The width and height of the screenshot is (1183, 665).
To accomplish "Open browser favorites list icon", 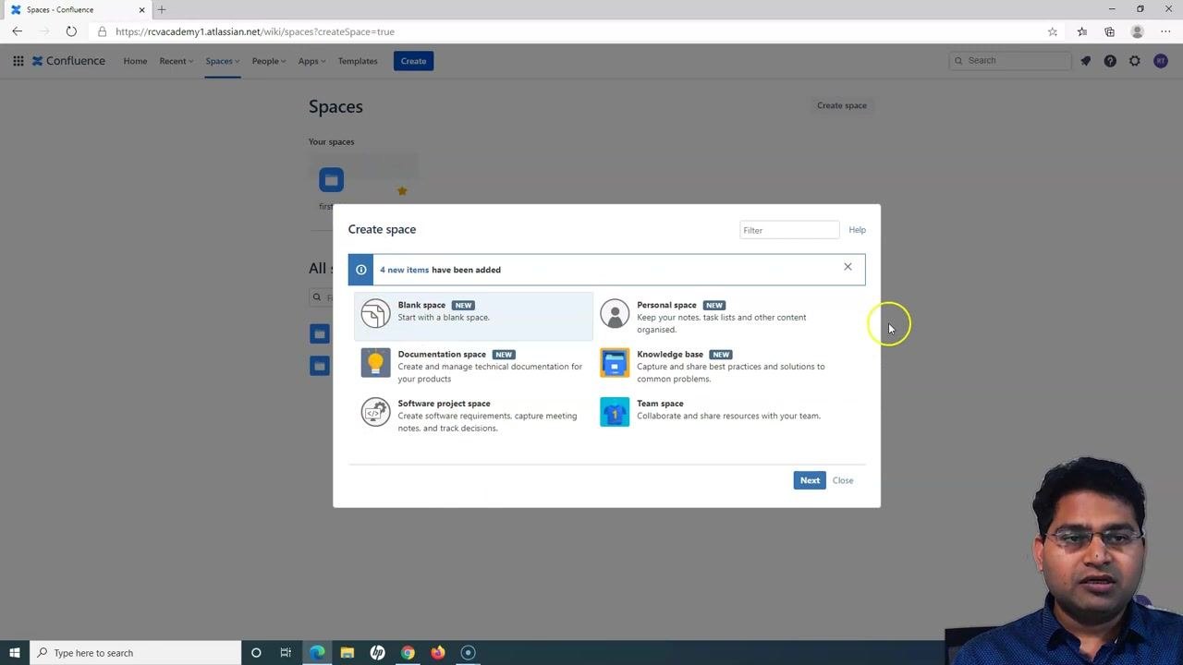I will pyautogui.click(x=1082, y=31).
